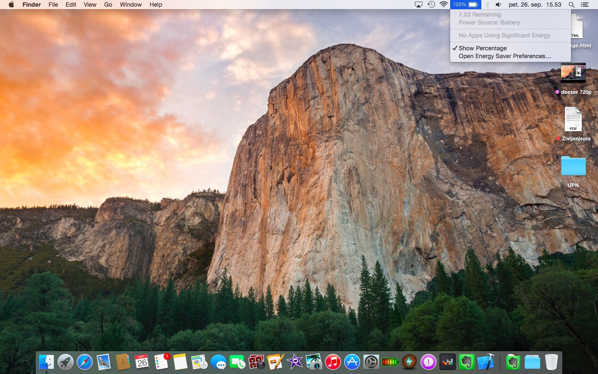Select the UPN folder on desktop

point(573,166)
